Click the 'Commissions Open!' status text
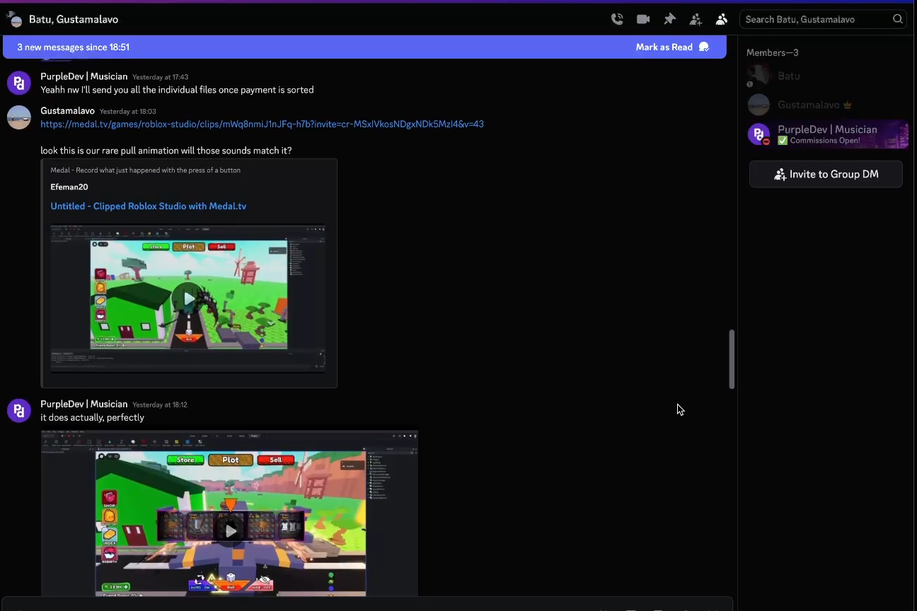 click(x=825, y=141)
